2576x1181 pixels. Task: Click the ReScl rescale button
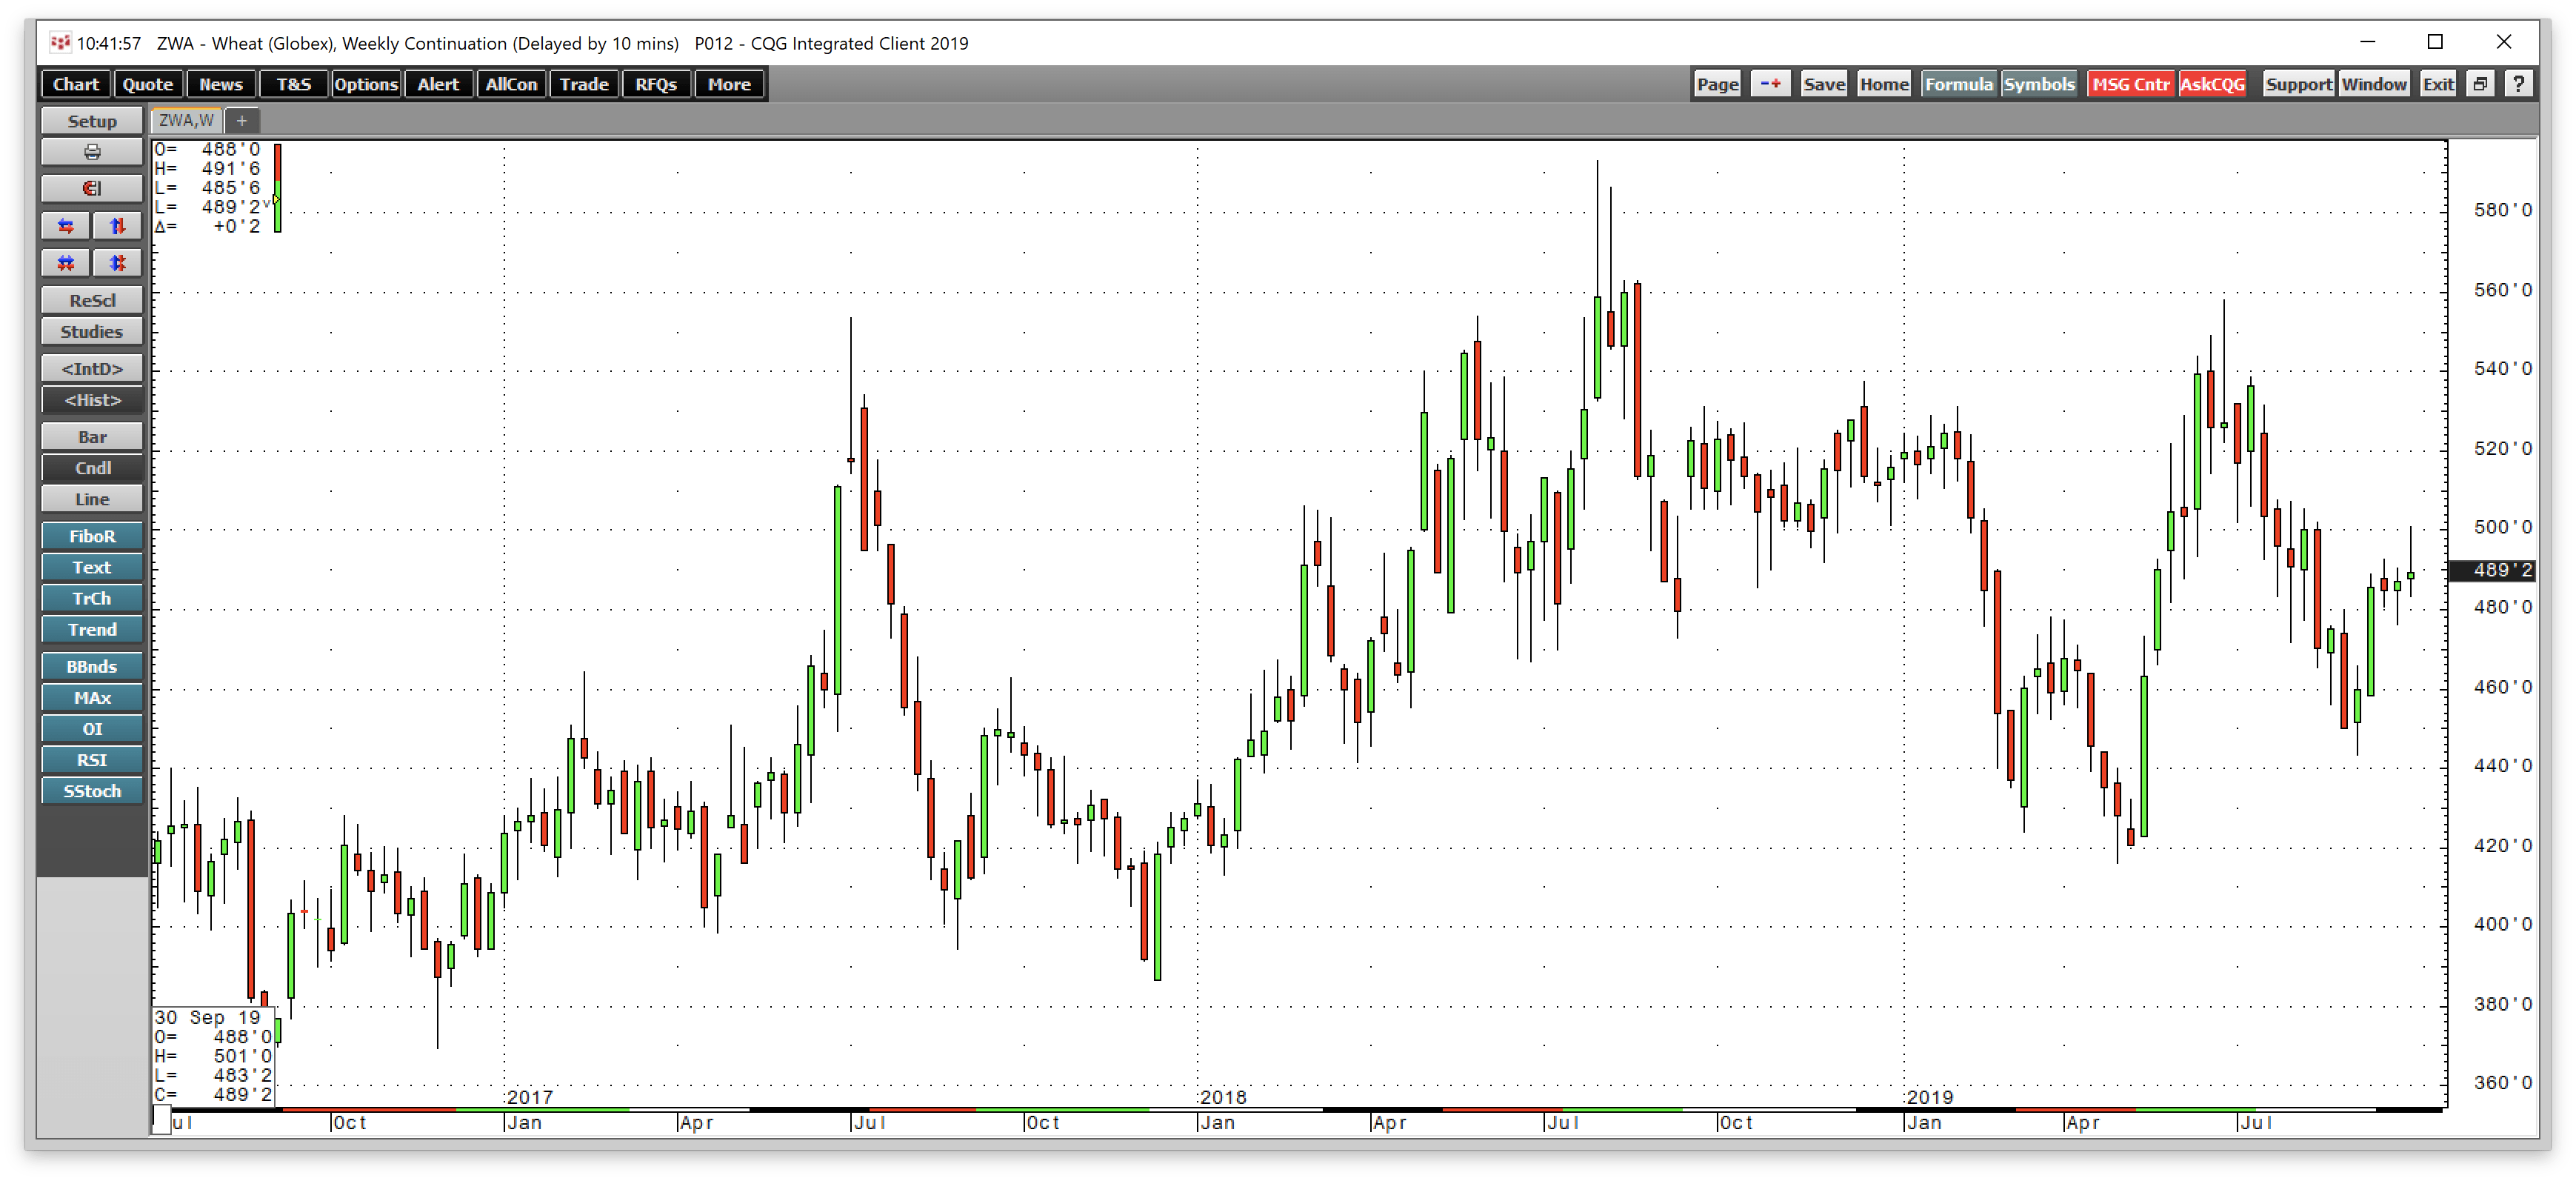92,299
